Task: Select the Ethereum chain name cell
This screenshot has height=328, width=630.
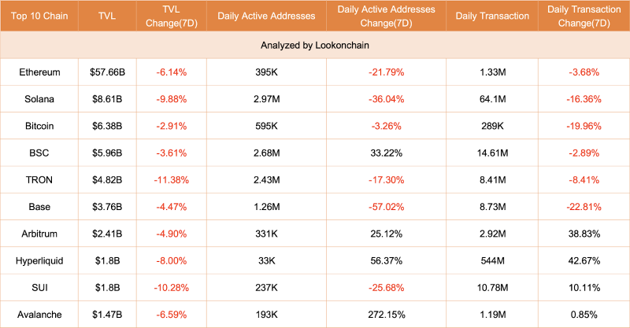Action: coord(39,72)
